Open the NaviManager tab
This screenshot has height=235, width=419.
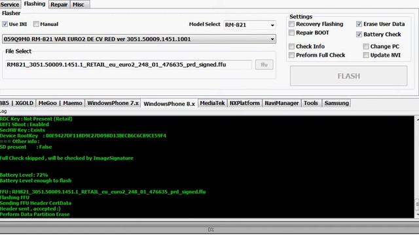[282, 103]
